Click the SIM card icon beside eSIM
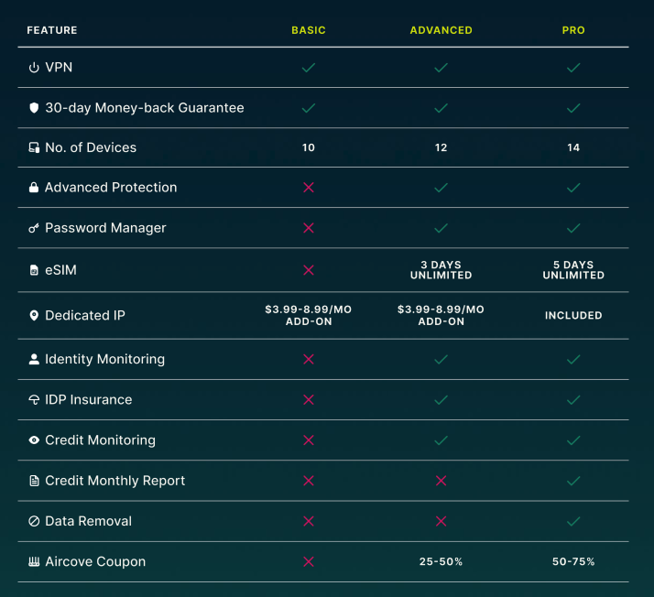This screenshot has width=654, height=597. click(x=34, y=270)
